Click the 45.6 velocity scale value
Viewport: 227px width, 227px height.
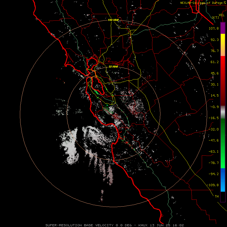coord(215,73)
